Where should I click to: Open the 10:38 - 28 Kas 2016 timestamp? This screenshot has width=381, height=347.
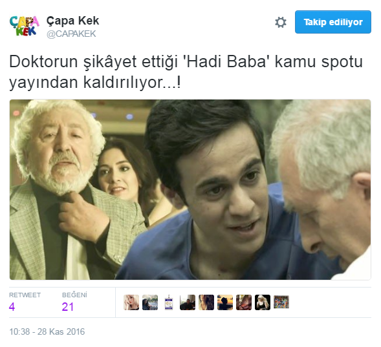[x=47, y=331]
